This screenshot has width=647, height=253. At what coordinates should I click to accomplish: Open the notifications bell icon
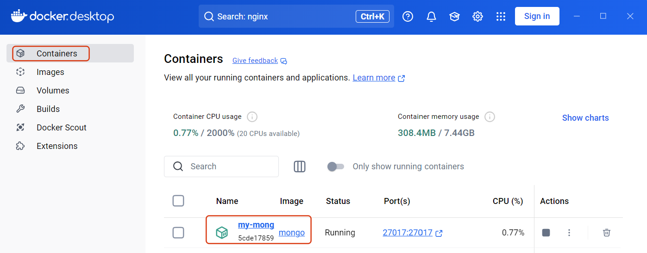point(431,17)
